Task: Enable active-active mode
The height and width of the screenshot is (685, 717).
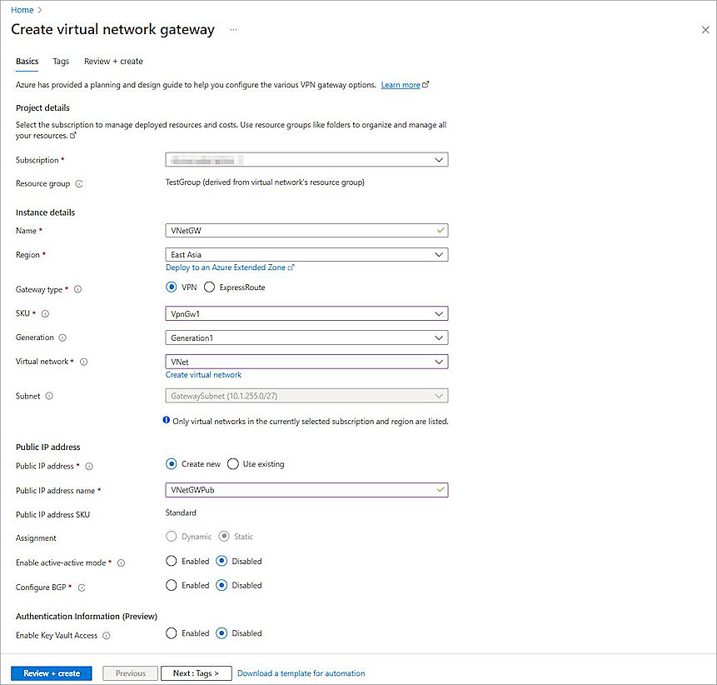Action: [172, 562]
